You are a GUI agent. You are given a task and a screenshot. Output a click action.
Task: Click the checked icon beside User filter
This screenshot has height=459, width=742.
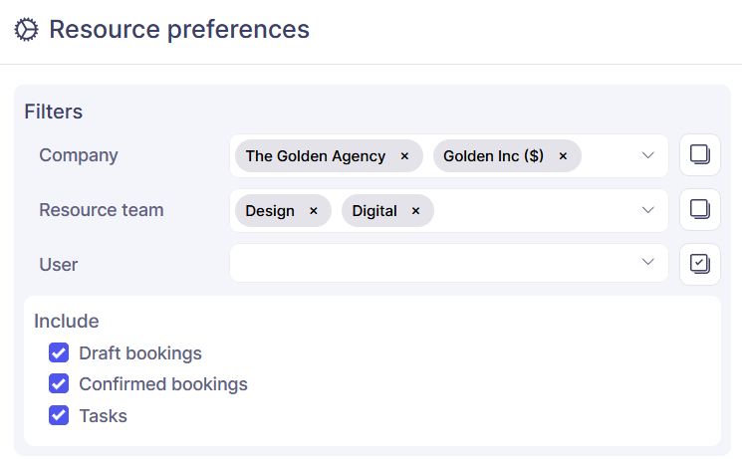click(700, 264)
